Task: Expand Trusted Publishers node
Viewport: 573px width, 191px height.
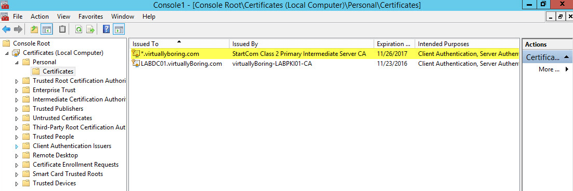Action: point(17,109)
